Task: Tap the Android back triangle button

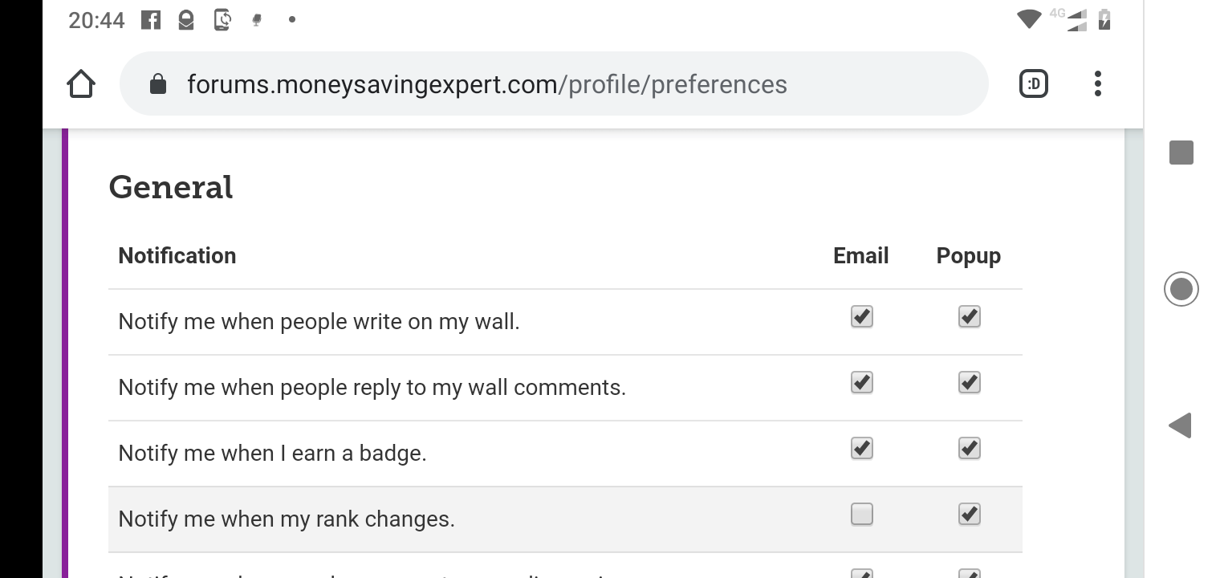Action: click(x=1180, y=425)
